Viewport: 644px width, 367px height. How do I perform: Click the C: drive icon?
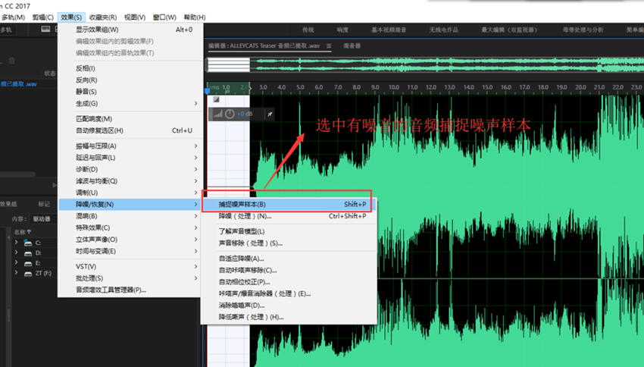[x=28, y=242]
